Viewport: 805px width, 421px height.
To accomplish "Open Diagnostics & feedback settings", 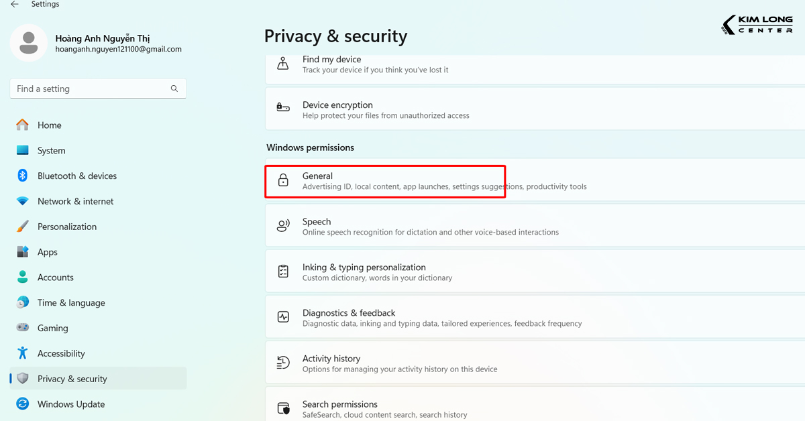I will 349,313.
